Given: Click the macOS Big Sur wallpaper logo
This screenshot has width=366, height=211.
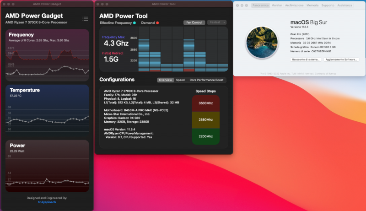Looking at the screenshot, I should click(x=262, y=42).
